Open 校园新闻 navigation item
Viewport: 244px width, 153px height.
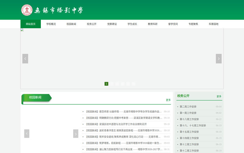coord(71,24)
